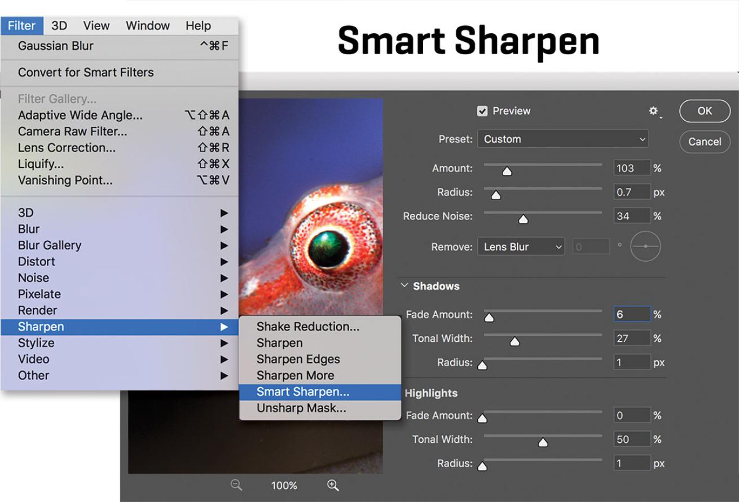Click the Reduce Noise slider handle
Image resolution: width=739 pixels, height=502 pixels.
coord(523,219)
